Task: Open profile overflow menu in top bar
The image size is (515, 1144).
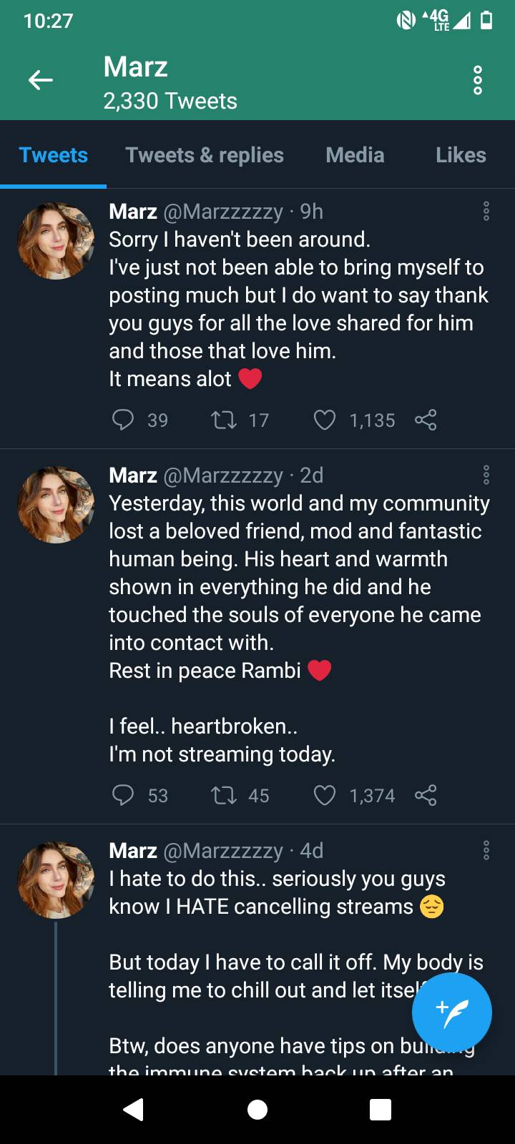Action: [477, 80]
